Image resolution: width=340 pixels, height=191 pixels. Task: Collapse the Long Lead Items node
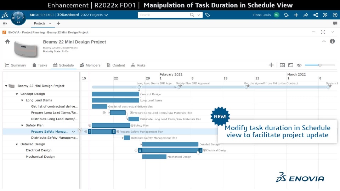(x=22, y=100)
